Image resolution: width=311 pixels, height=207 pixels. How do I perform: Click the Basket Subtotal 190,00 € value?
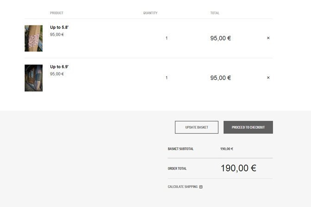point(227,149)
